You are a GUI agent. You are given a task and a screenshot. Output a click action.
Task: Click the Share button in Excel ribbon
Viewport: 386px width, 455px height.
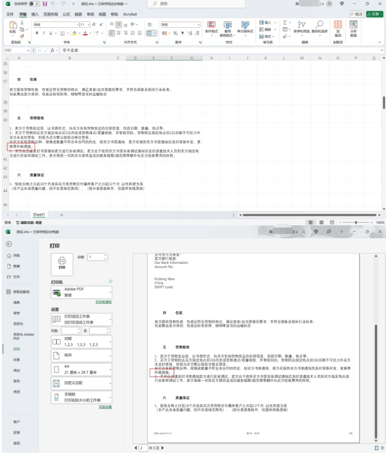pos(375,14)
